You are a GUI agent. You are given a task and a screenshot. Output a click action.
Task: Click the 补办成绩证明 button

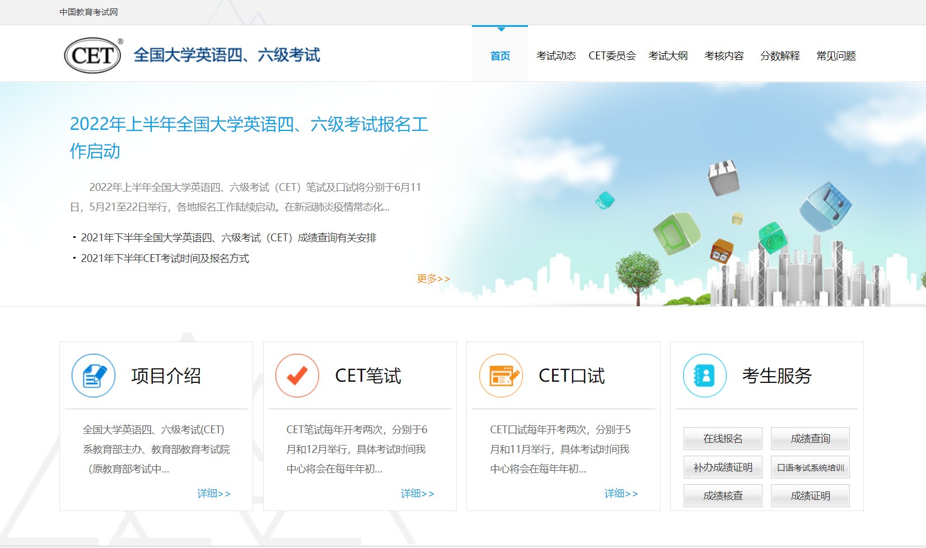click(x=722, y=467)
